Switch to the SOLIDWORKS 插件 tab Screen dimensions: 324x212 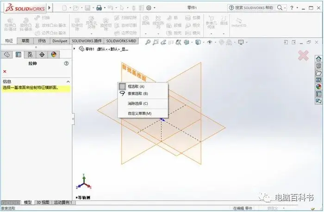click(x=87, y=41)
